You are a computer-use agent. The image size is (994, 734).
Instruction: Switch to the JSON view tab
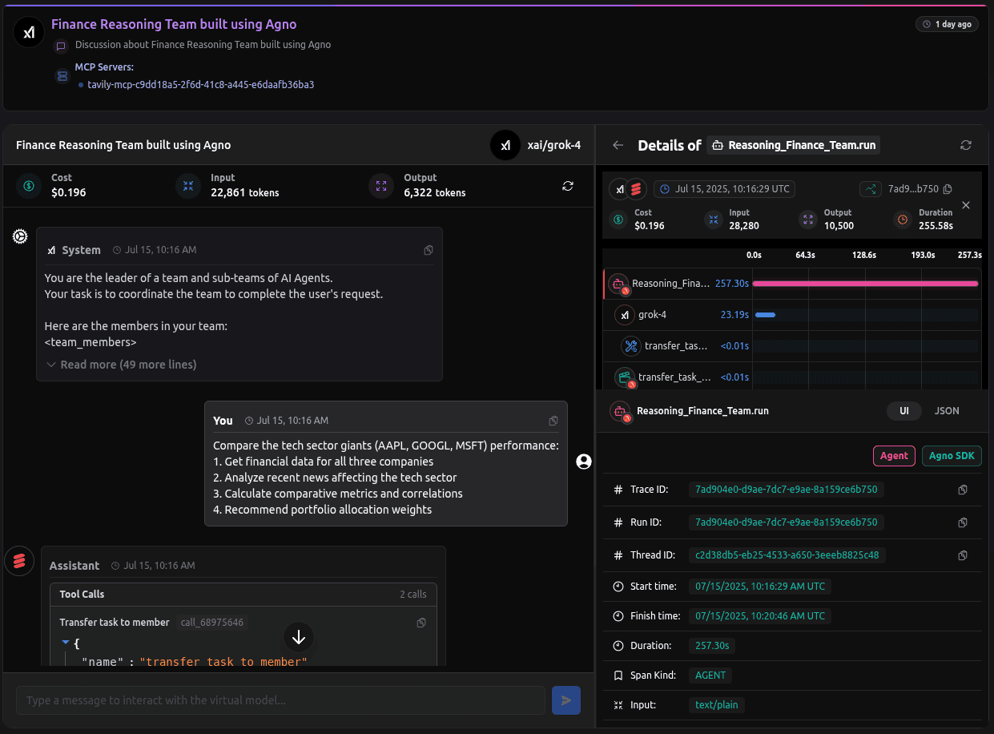coord(947,410)
